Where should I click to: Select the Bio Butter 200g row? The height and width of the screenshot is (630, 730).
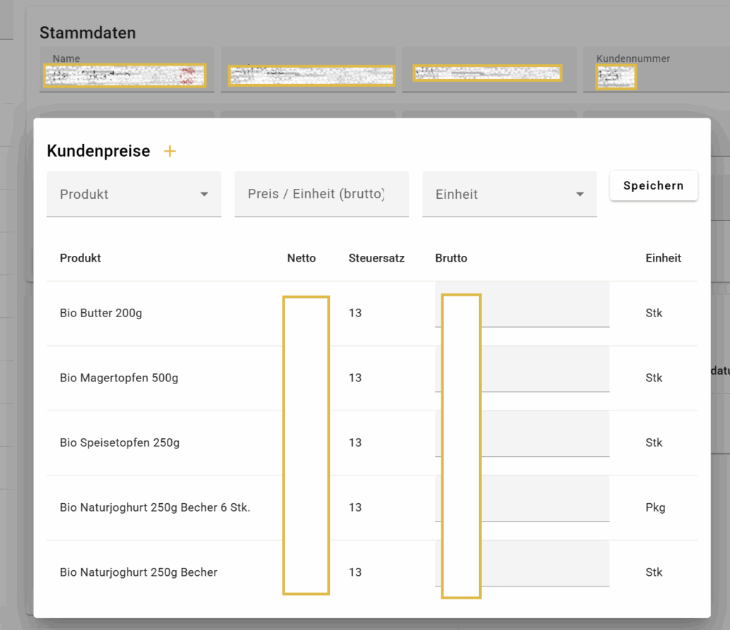[x=101, y=313]
